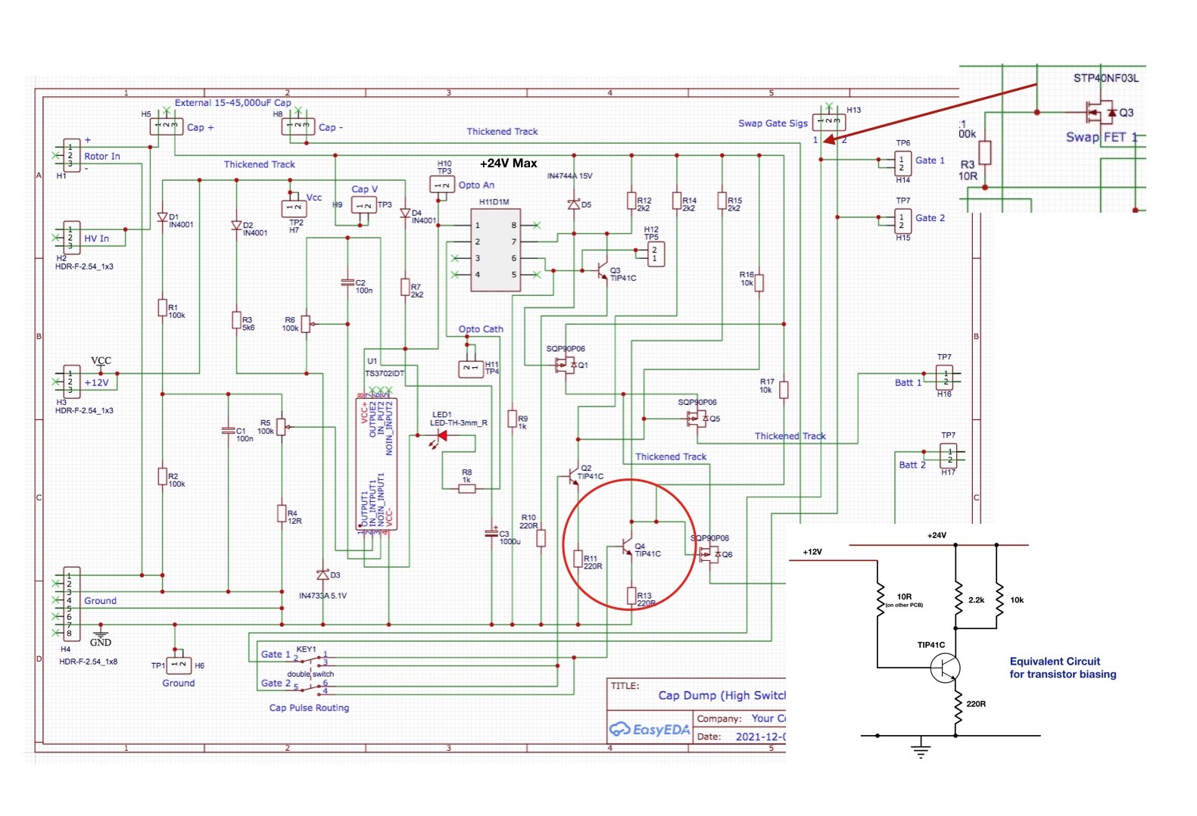Select the Q2 TIP41C transistor symbol
Screen dimensions: 1197x816
[572, 475]
